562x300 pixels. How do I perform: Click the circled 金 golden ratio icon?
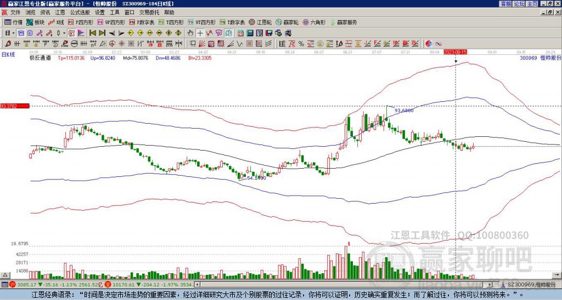(x=320, y=44)
